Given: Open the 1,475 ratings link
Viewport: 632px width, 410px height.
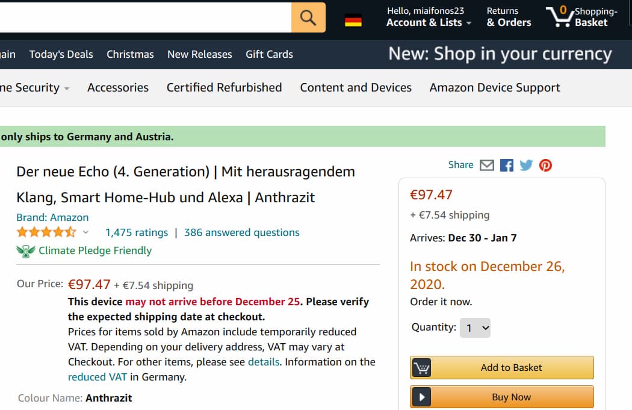Looking at the screenshot, I should click(137, 232).
